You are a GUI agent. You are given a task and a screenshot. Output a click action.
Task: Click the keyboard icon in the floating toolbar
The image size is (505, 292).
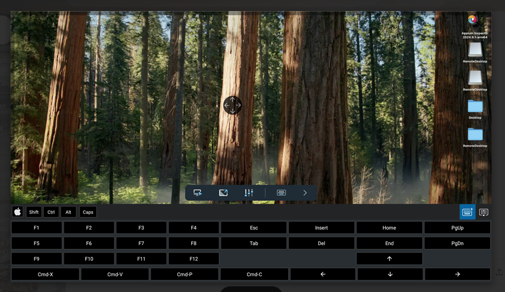click(x=281, y=193)
